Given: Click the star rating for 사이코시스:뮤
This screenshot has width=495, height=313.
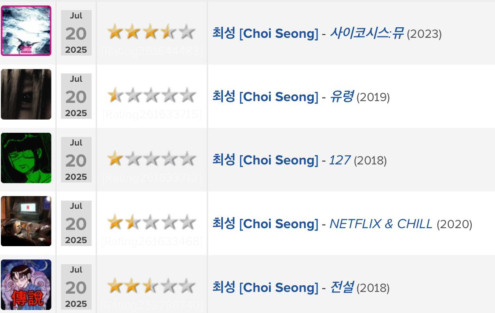Looking at the screenshot, I should click(x=152, y=32).
